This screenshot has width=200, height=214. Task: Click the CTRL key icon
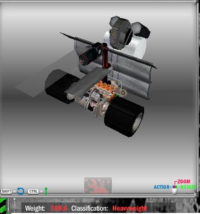click(x=33, y=192)
